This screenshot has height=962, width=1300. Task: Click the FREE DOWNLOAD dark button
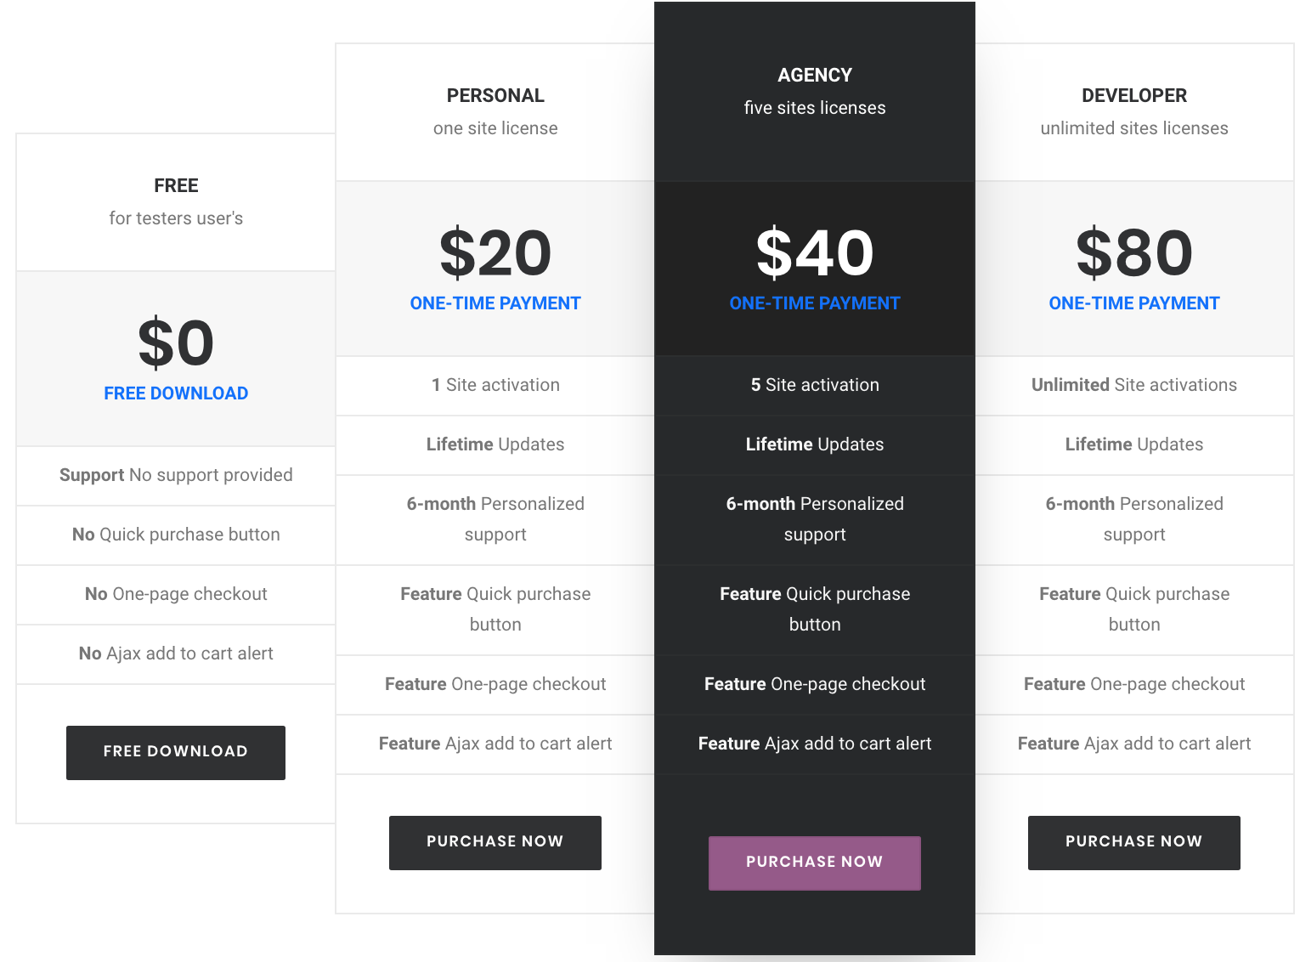pyautogui.click(x=176, y=752)
